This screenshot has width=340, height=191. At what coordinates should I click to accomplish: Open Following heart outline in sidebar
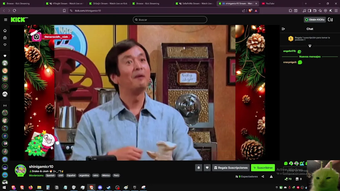[x=5, y=45]
